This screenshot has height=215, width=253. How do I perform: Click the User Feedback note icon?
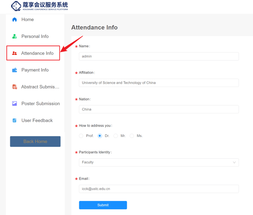(x=14, y=121)
